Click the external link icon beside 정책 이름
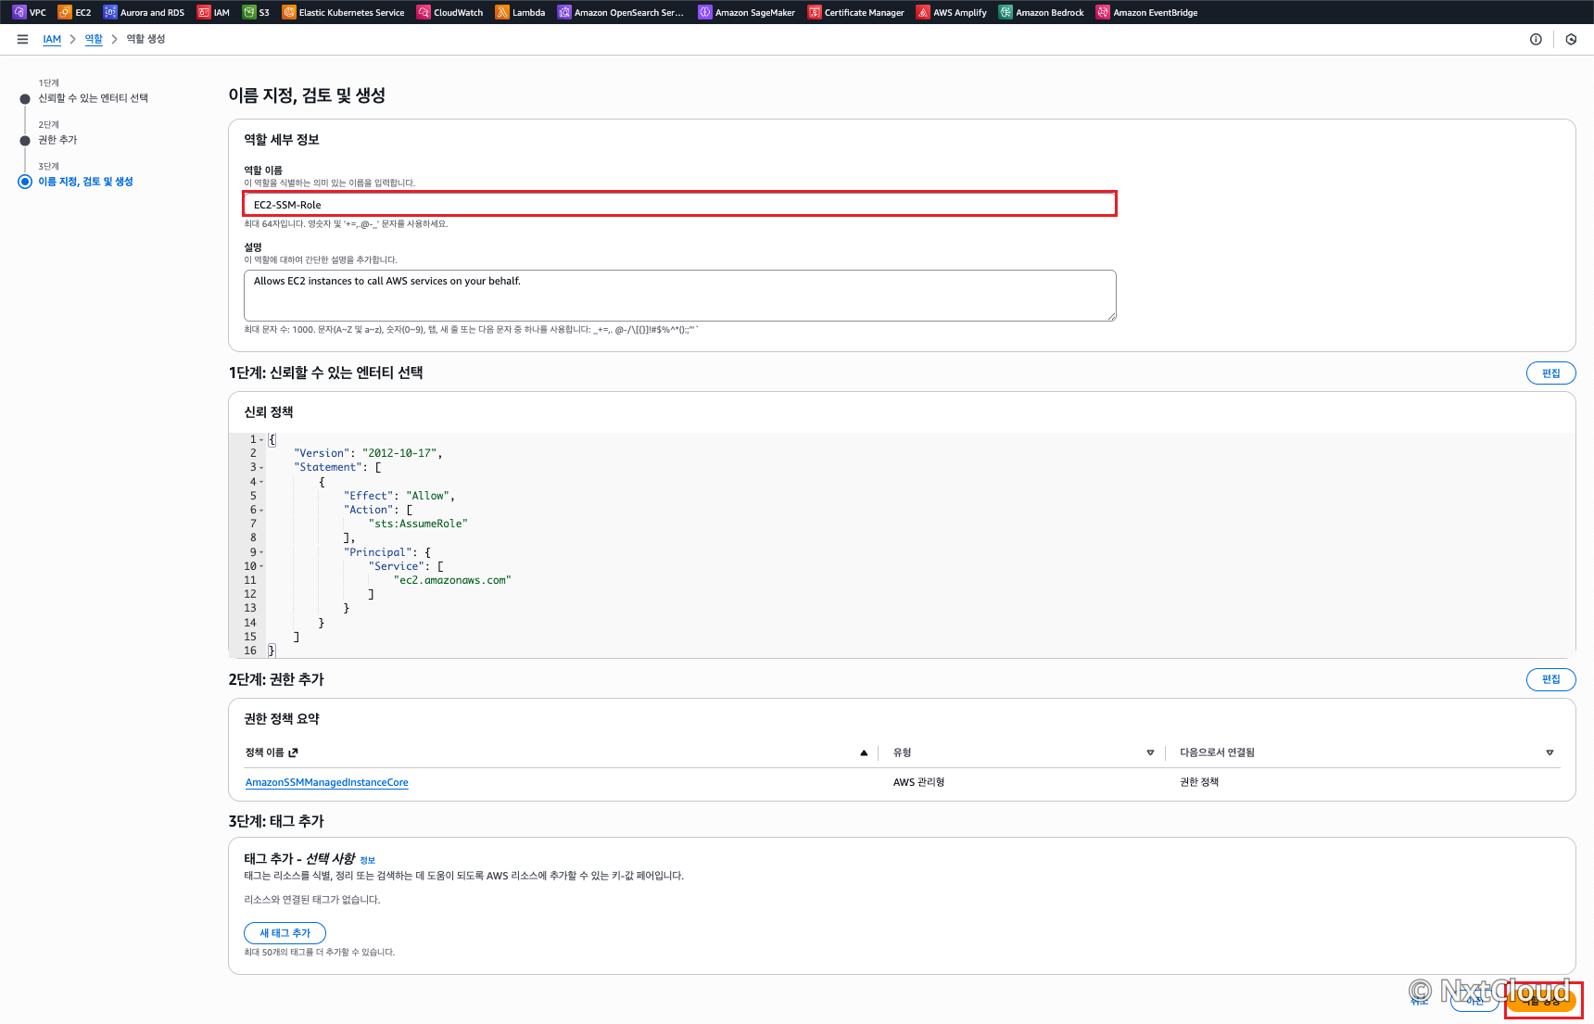 click(x=293, y=752)
